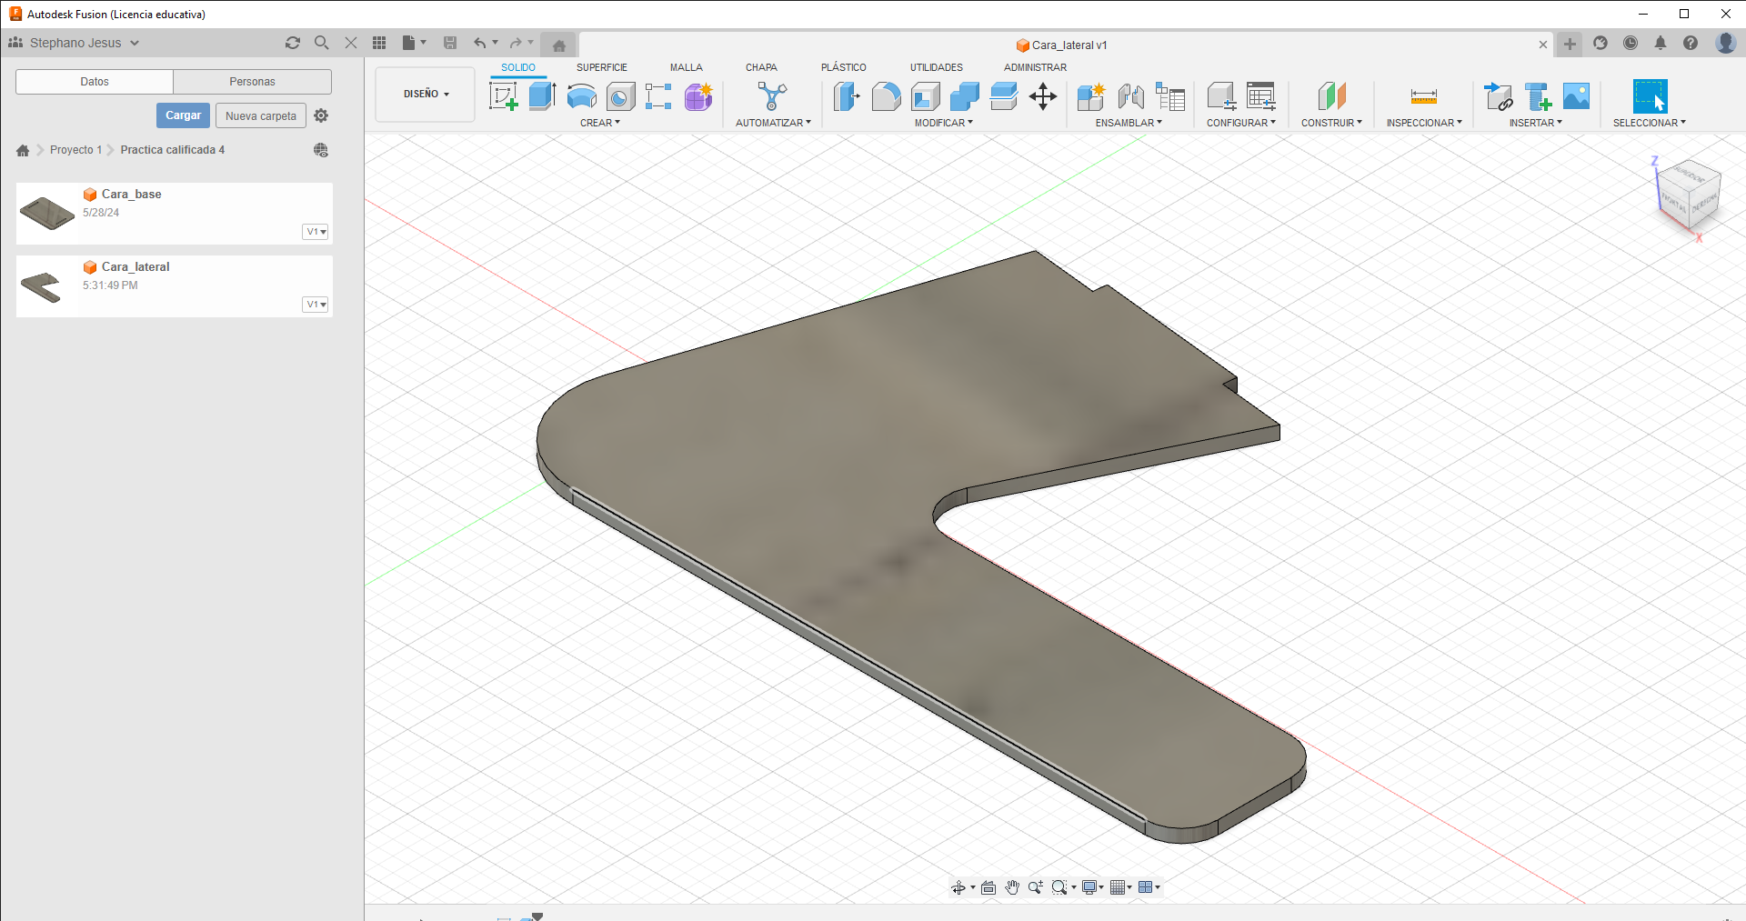Screen dimensions: 1746x921
Task: Expand the ENSAMBLAR menu
Action: [x=1129, y=123]
